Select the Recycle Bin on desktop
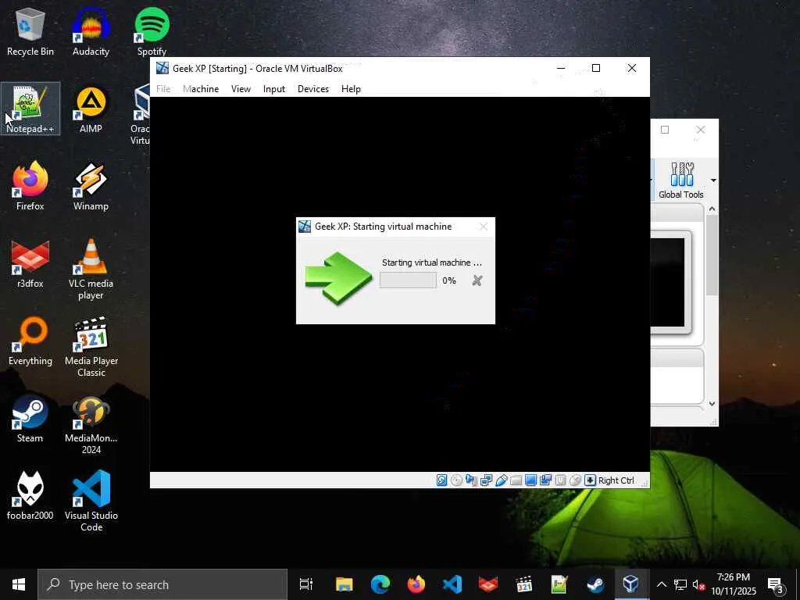Viewport: 800px width, 600px height. click(x=30, y=31)
